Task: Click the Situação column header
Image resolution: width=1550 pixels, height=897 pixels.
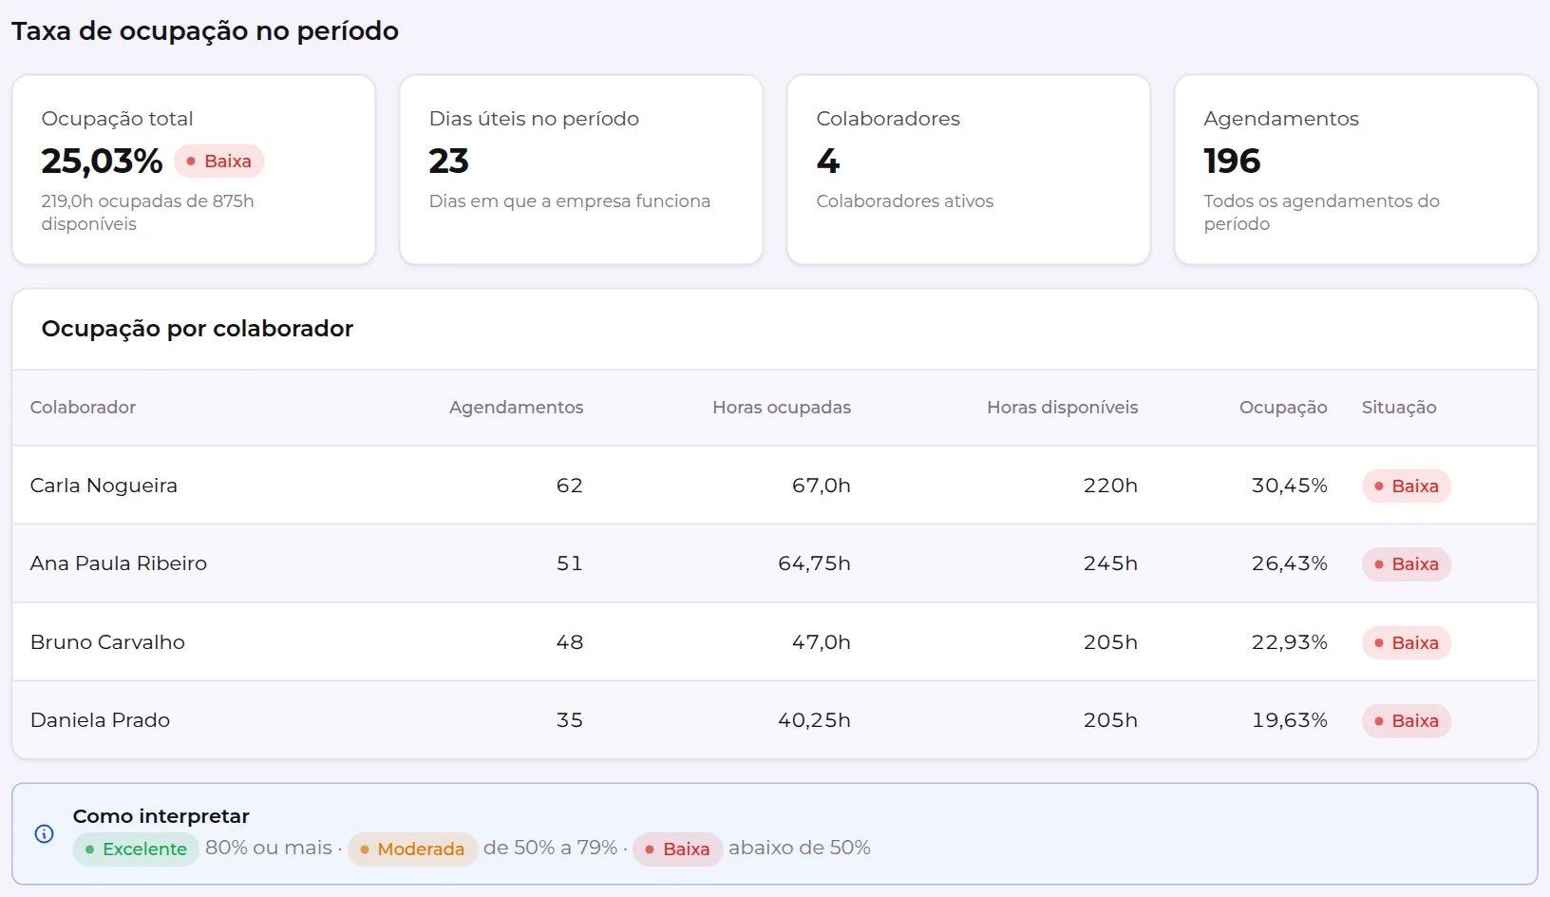Action: pos(1399,408)
